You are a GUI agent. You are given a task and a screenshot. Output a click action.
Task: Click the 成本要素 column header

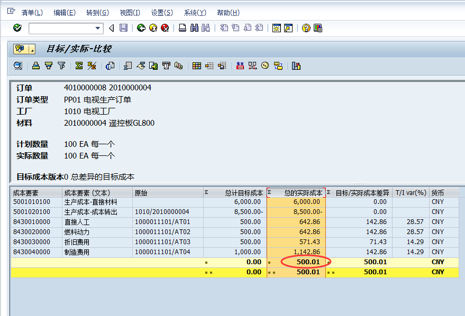pos(37,193)
